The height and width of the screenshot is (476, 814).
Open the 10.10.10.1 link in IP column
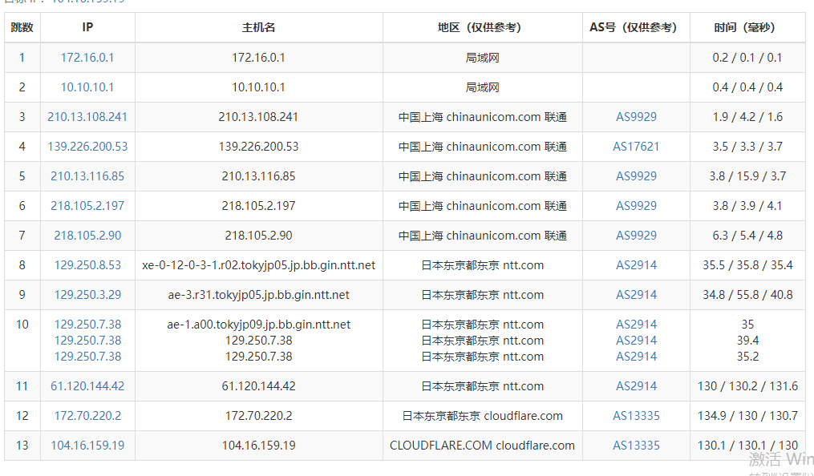click(x=87, y=87)
